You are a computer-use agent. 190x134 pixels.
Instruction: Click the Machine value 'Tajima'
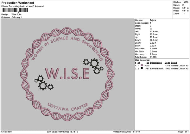[x=153, y=20]
